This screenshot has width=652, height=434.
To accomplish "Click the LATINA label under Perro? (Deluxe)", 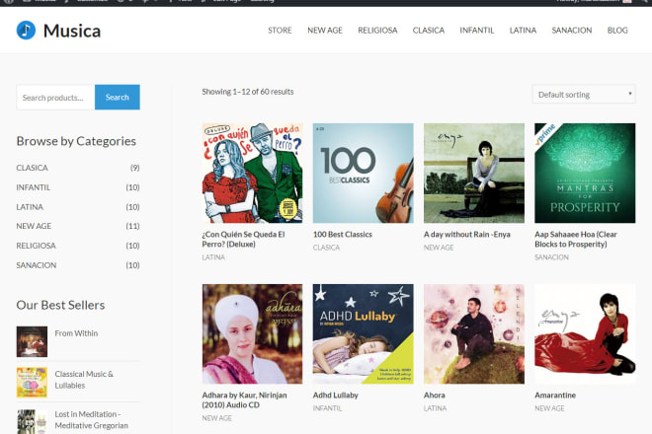I will coord(213,257).
